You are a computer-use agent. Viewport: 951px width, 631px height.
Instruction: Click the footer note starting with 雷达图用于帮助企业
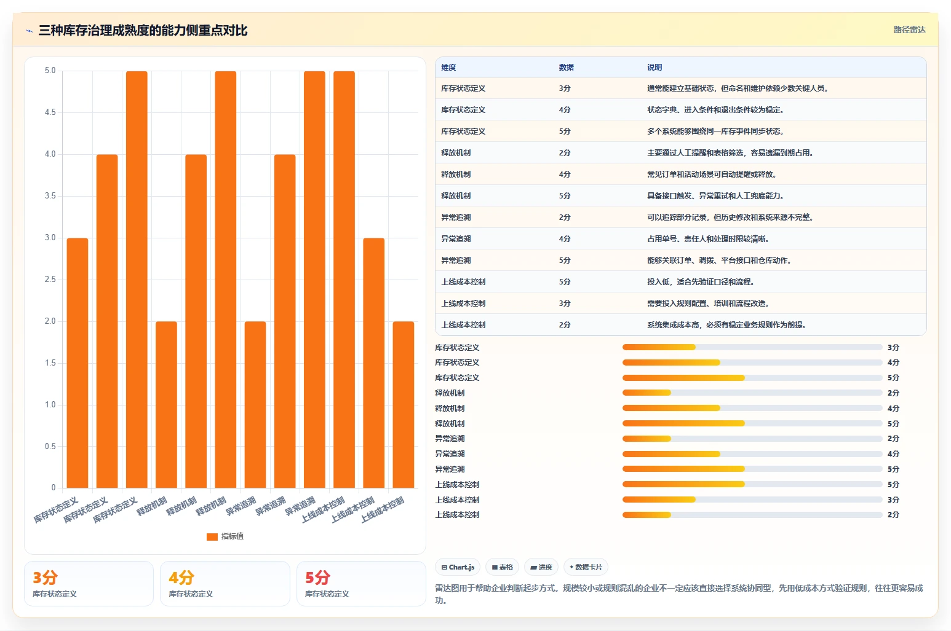coord(679,594)
